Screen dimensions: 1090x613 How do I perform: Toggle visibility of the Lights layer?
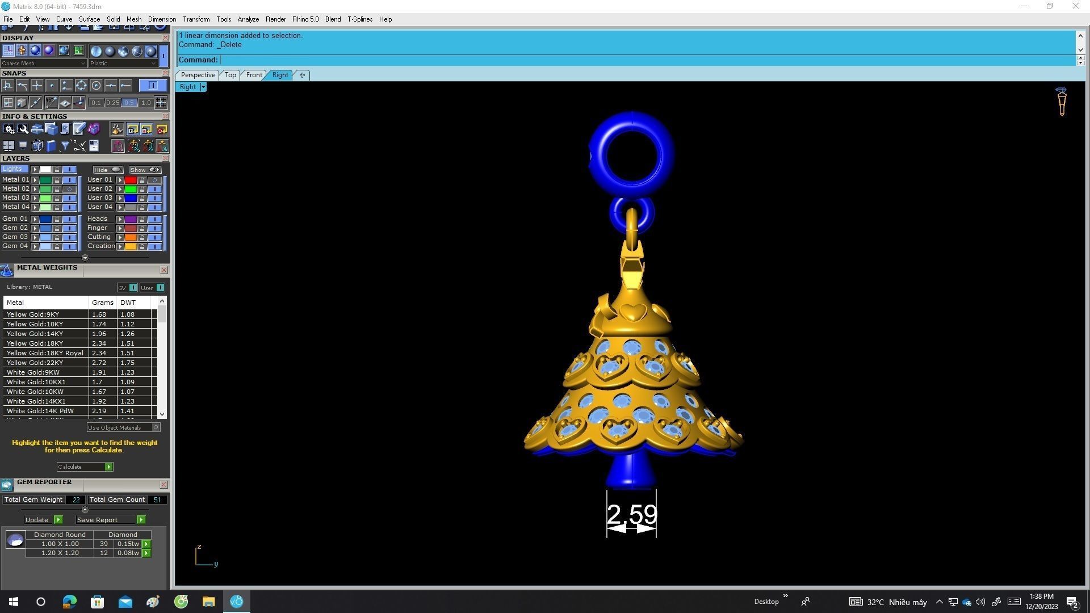[70, 170]
